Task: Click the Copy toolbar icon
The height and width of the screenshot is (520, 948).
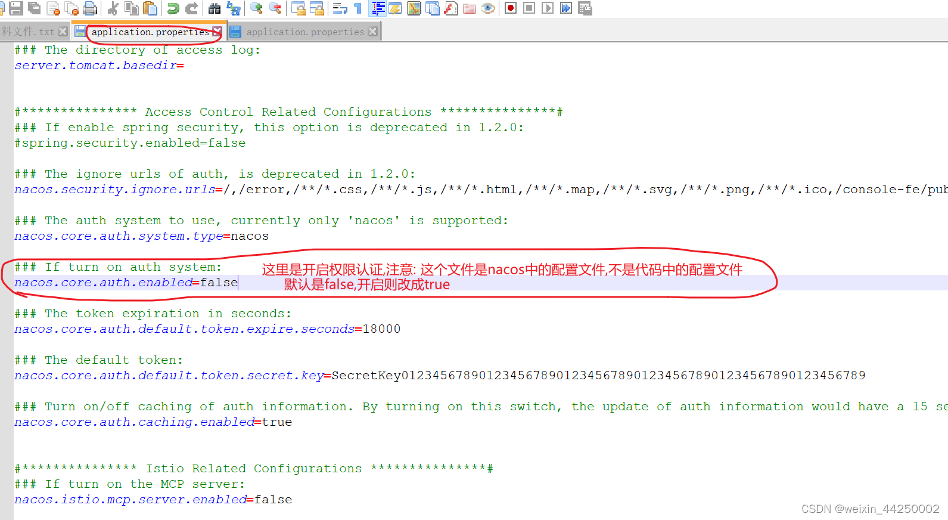Action: pyautogui.click(x=132, y=8)
